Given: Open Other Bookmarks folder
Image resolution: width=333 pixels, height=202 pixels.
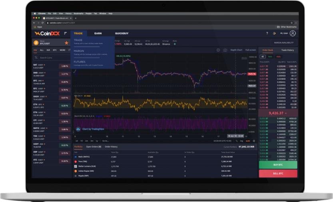Looking at the screenshot, I should tap(287, 27).
